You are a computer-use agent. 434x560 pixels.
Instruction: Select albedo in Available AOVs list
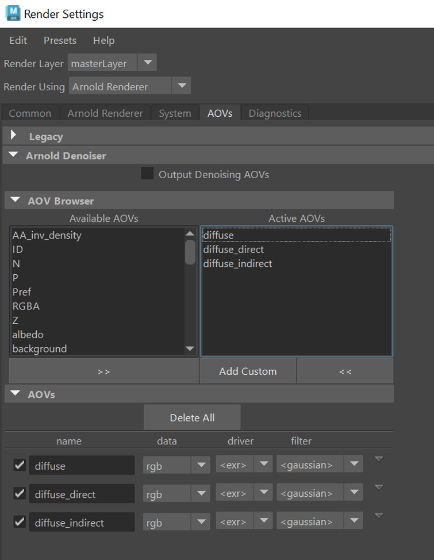(x=28, y=335)
